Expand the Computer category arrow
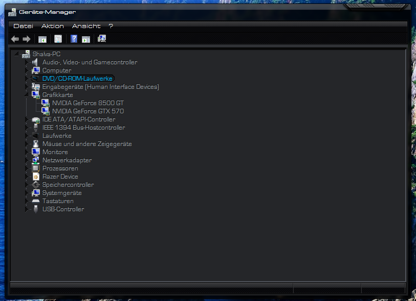The height and width of the screenshot is (301, 416). click(26, 70)
